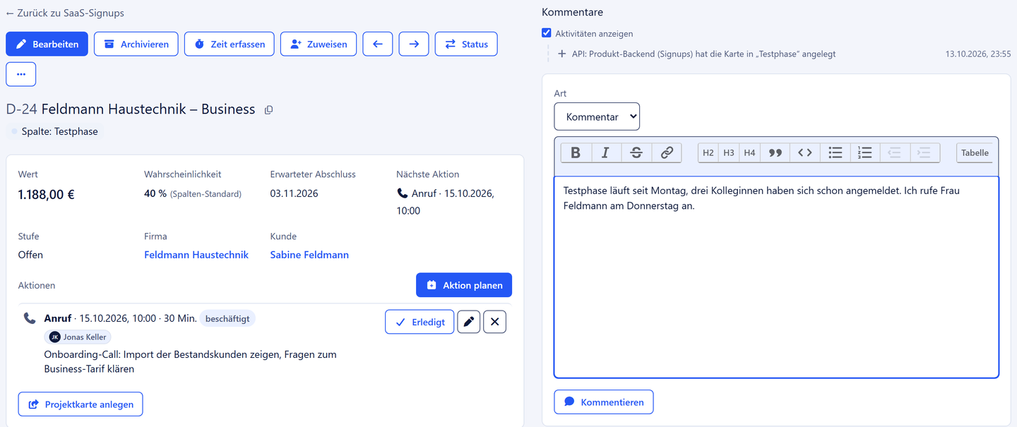The width and height of the screenshot is (1017, 427).
Task: Insert a numbered list
Action: [865, 152]
